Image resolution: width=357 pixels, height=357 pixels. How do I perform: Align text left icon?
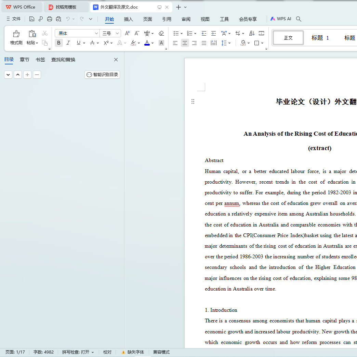point(175,43)
